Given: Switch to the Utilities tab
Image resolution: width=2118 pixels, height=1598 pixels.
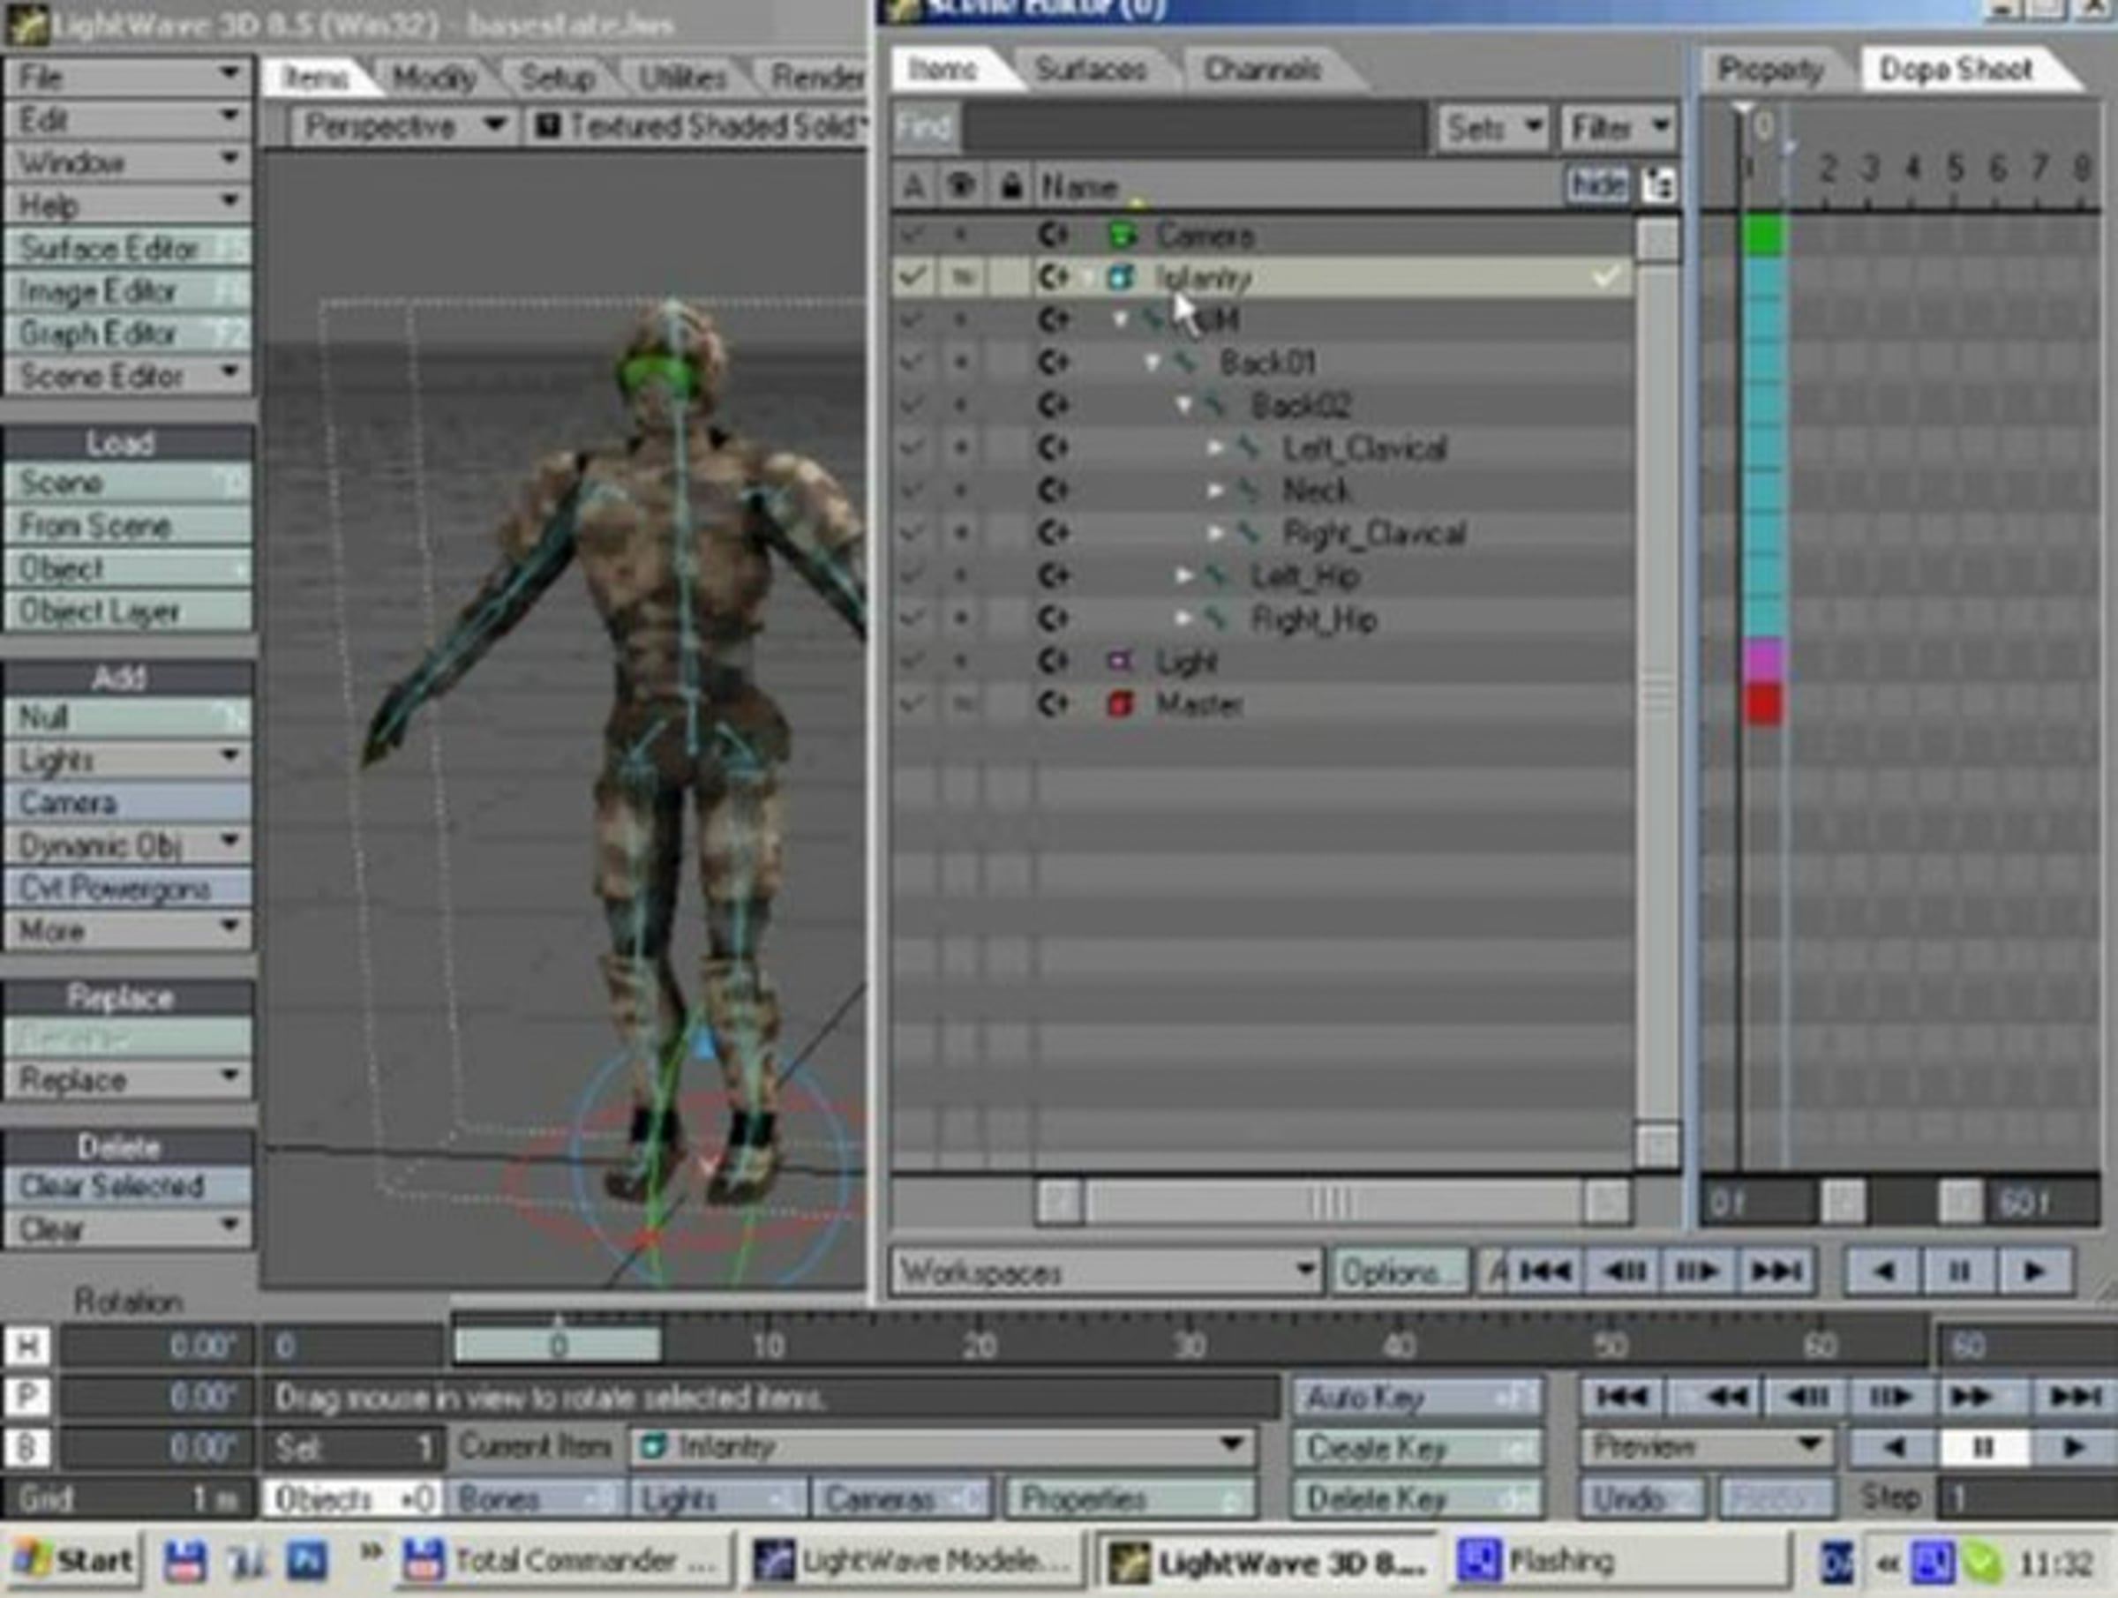Looking at the screenshot, I should (x=683, y=77).
